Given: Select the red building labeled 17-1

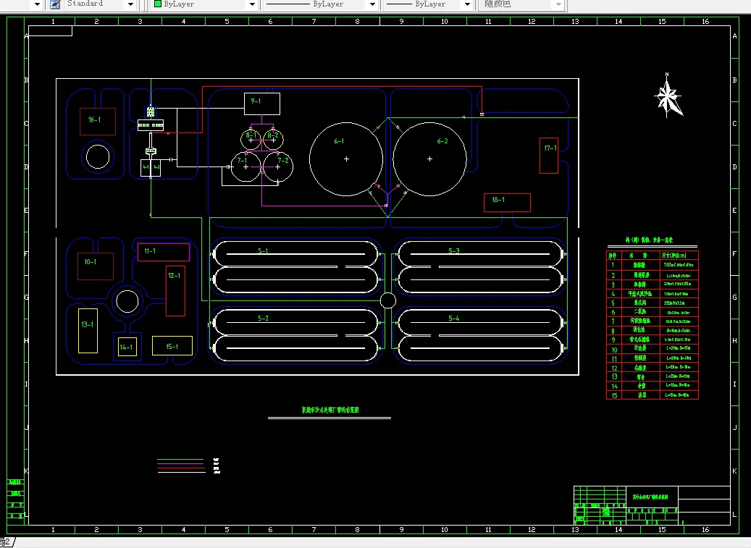Looking at the screenshot, I should tap(549, 156).
